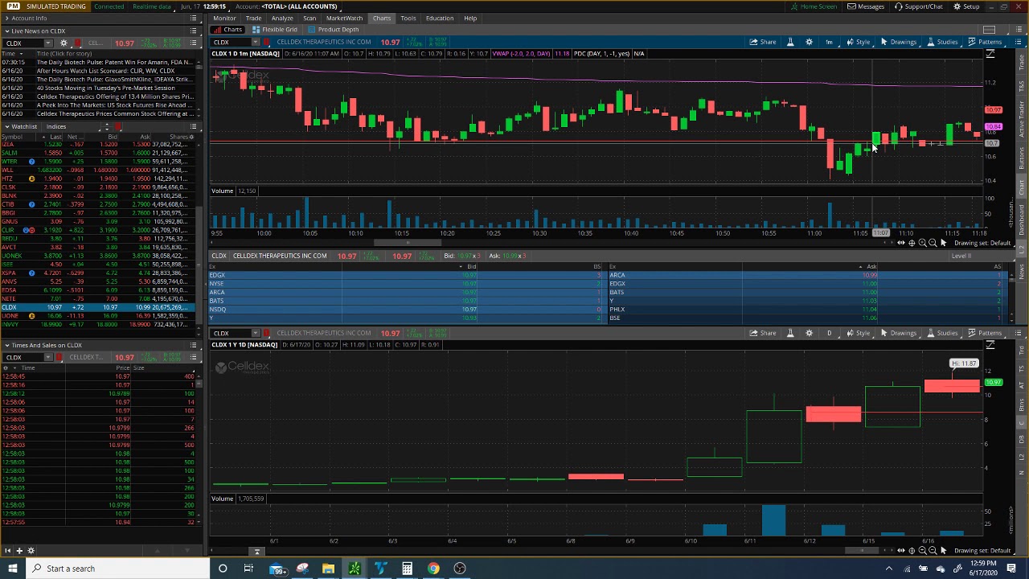
Task: Click upper chart crosshair icon
Action: pos(911,243)
